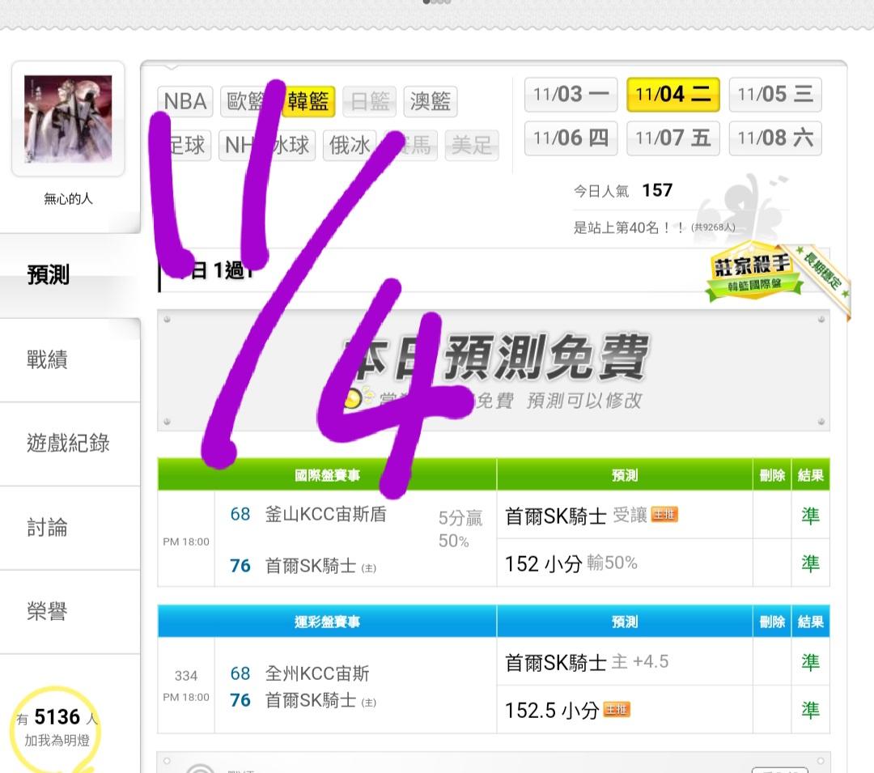This screenshot has width=874, height=773.
Task: Pick date 11/05 三
Action: [x=775, y=94]
